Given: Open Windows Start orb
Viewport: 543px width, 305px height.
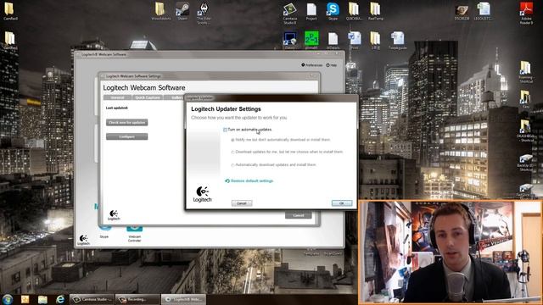Looking at the screenshot, I should (x=8, y=299).
